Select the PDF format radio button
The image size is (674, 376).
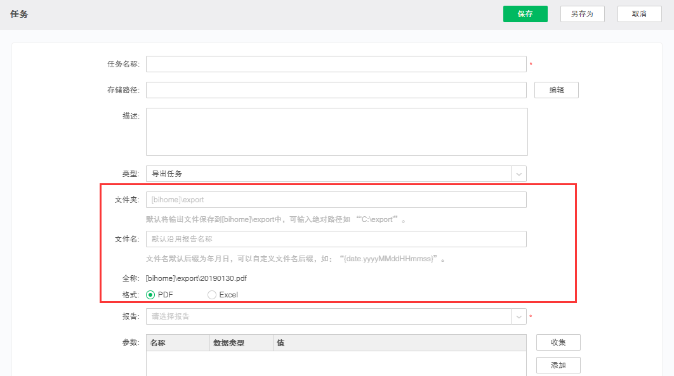click(150, 295)
